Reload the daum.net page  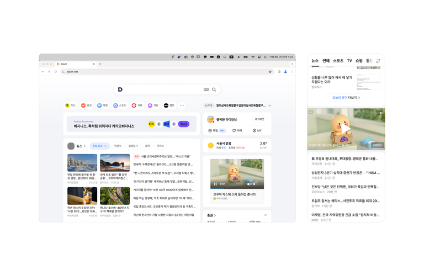coord(56,72)
